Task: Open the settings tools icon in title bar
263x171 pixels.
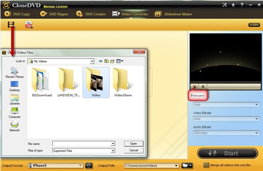Action: pyautogui.click(x=224, y=5)
